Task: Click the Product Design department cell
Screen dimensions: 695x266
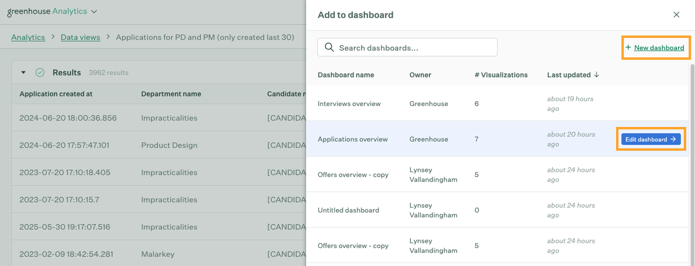Action: pos(169,145)
